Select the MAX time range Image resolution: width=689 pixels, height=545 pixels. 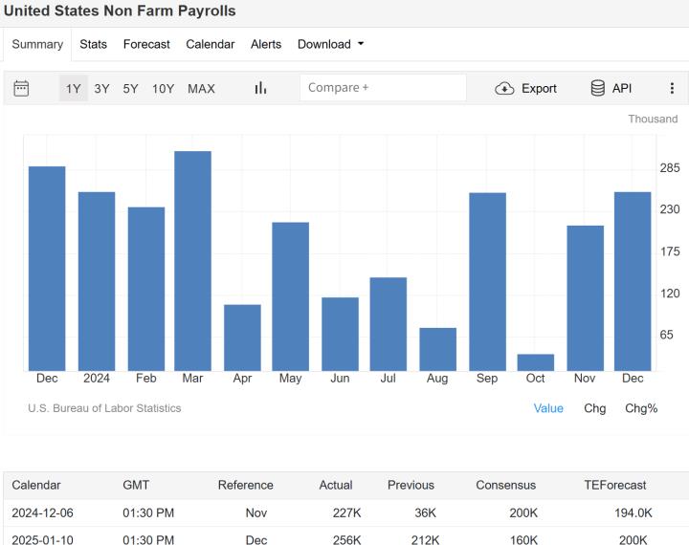click(201, 89)
